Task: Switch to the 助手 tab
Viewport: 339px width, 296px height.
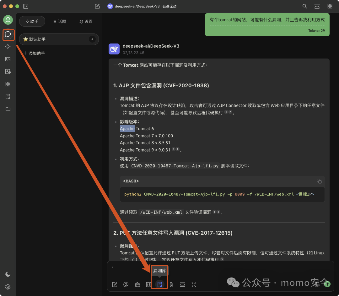Action: click(32, 21)
